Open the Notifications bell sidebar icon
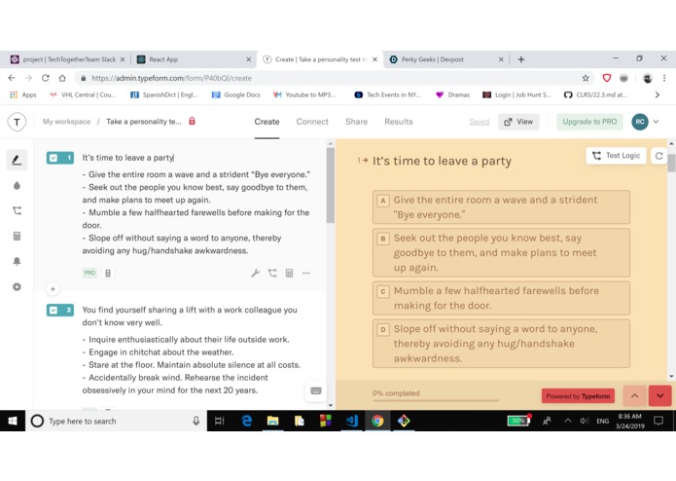This screenshot has height=481, width=676. pyautogui.click(x=17, y=261)
